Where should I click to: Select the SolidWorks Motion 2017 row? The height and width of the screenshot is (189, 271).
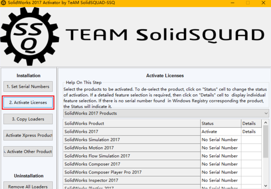point(132,148)
